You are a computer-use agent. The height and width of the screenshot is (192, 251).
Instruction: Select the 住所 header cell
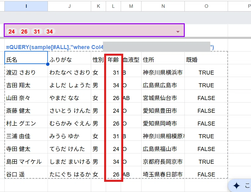(x=163, y=58)
